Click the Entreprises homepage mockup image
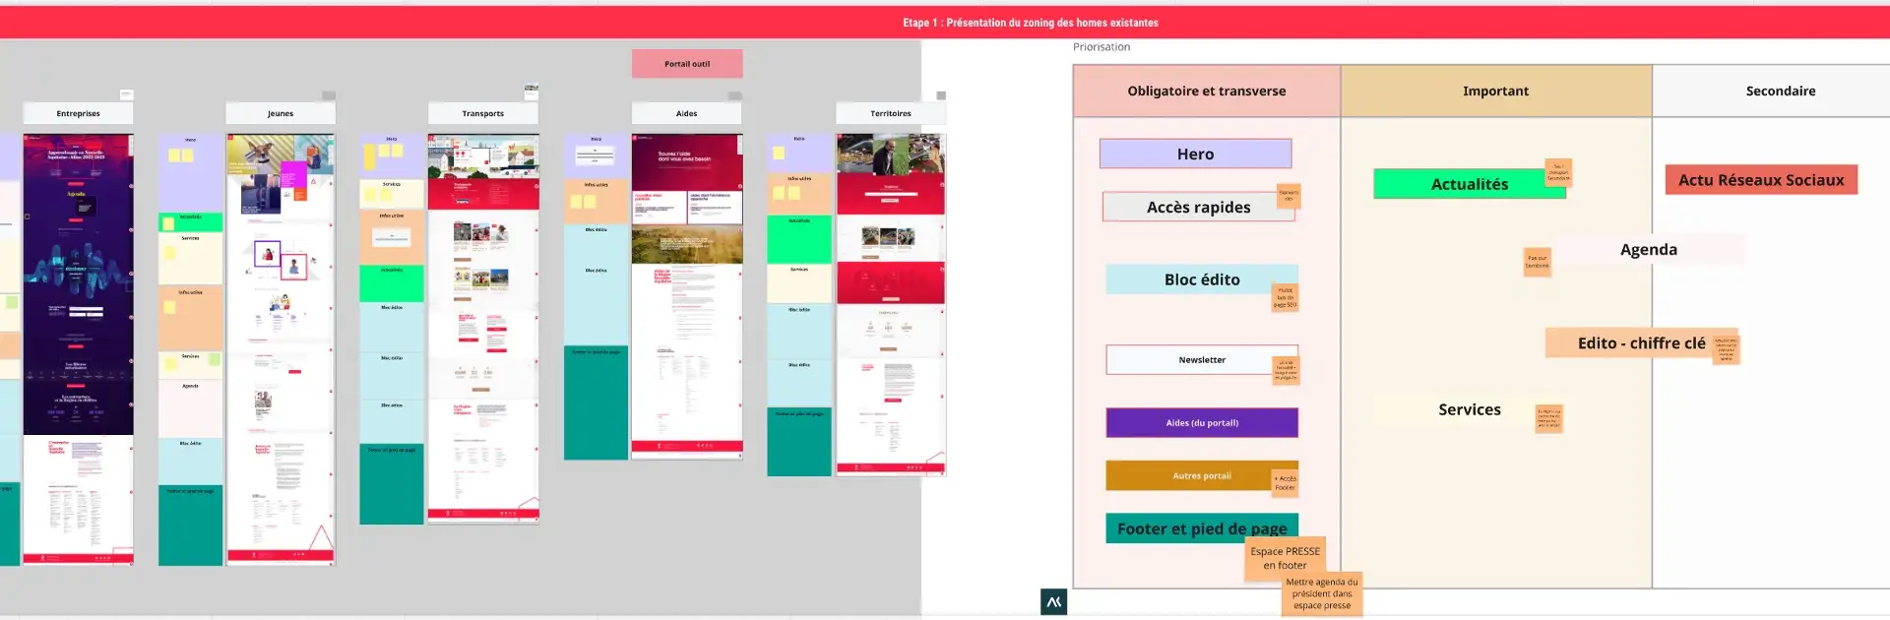 click(x=79, y=349)
